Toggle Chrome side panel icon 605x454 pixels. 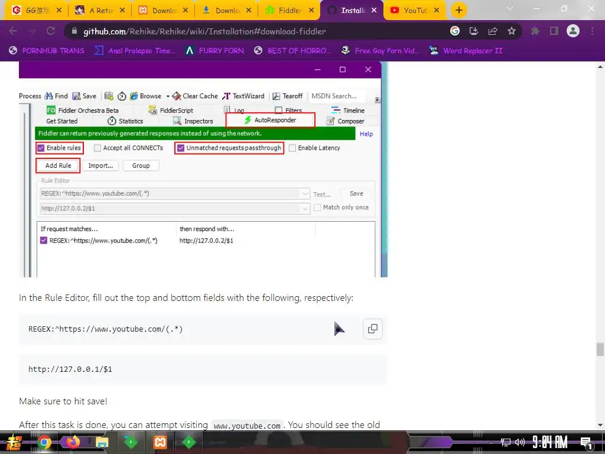(554, 31)
